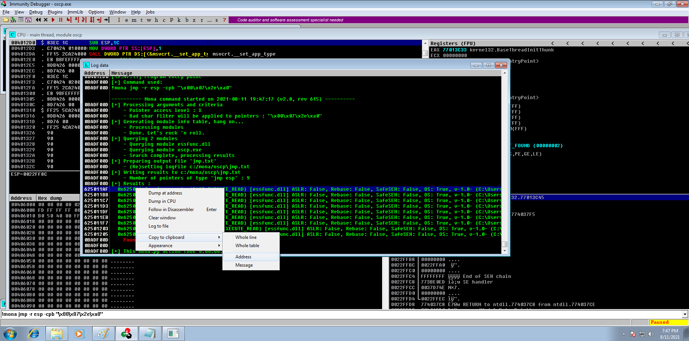Select Whole table in submenu

251,246
